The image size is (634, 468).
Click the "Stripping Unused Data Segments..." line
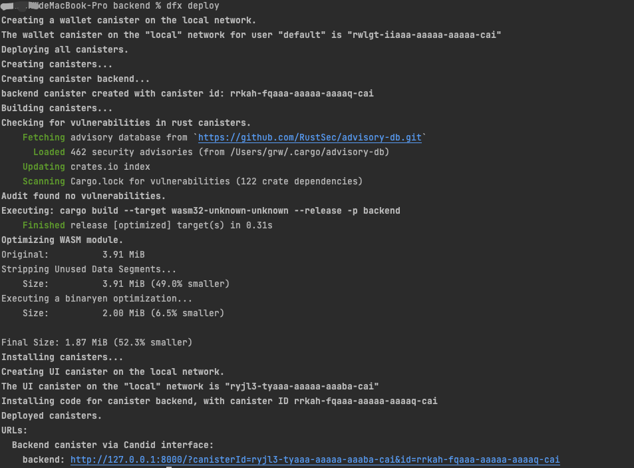pos(88,269)
